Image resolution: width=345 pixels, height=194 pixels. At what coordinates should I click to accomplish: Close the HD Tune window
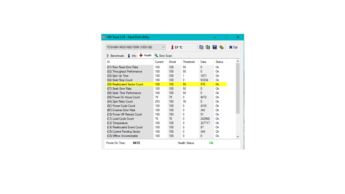point(238,37)
